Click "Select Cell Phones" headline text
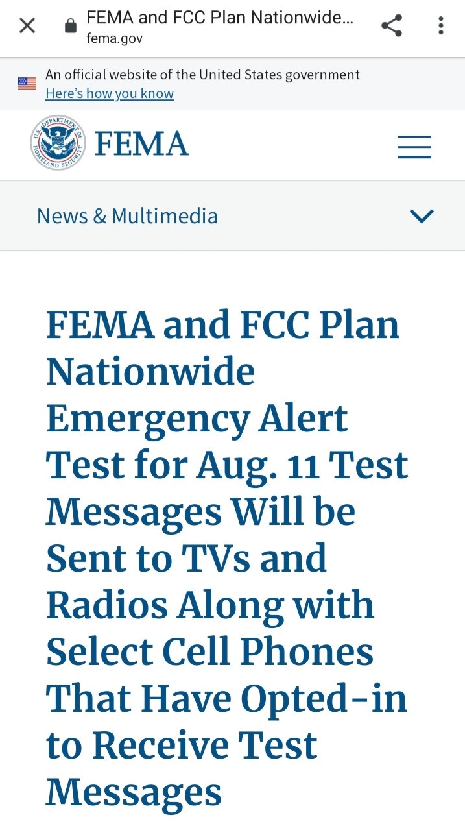The image size is (465, 826). point(210,653)
